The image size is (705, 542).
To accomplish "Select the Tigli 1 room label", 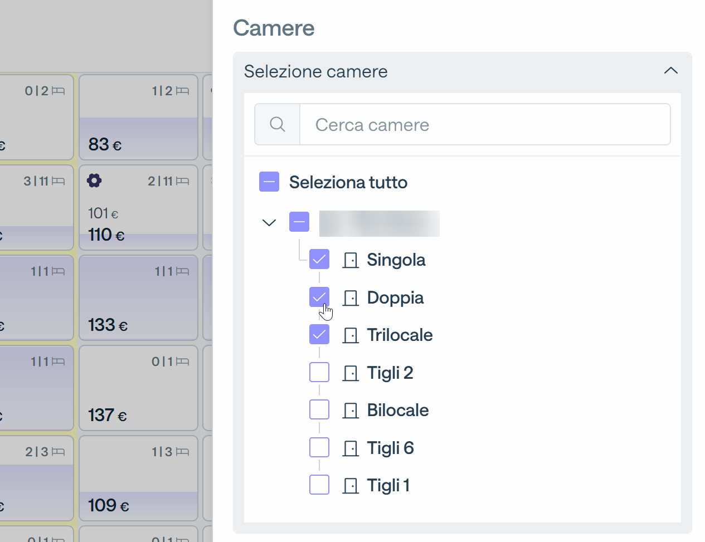I will (x=388, y=486).
